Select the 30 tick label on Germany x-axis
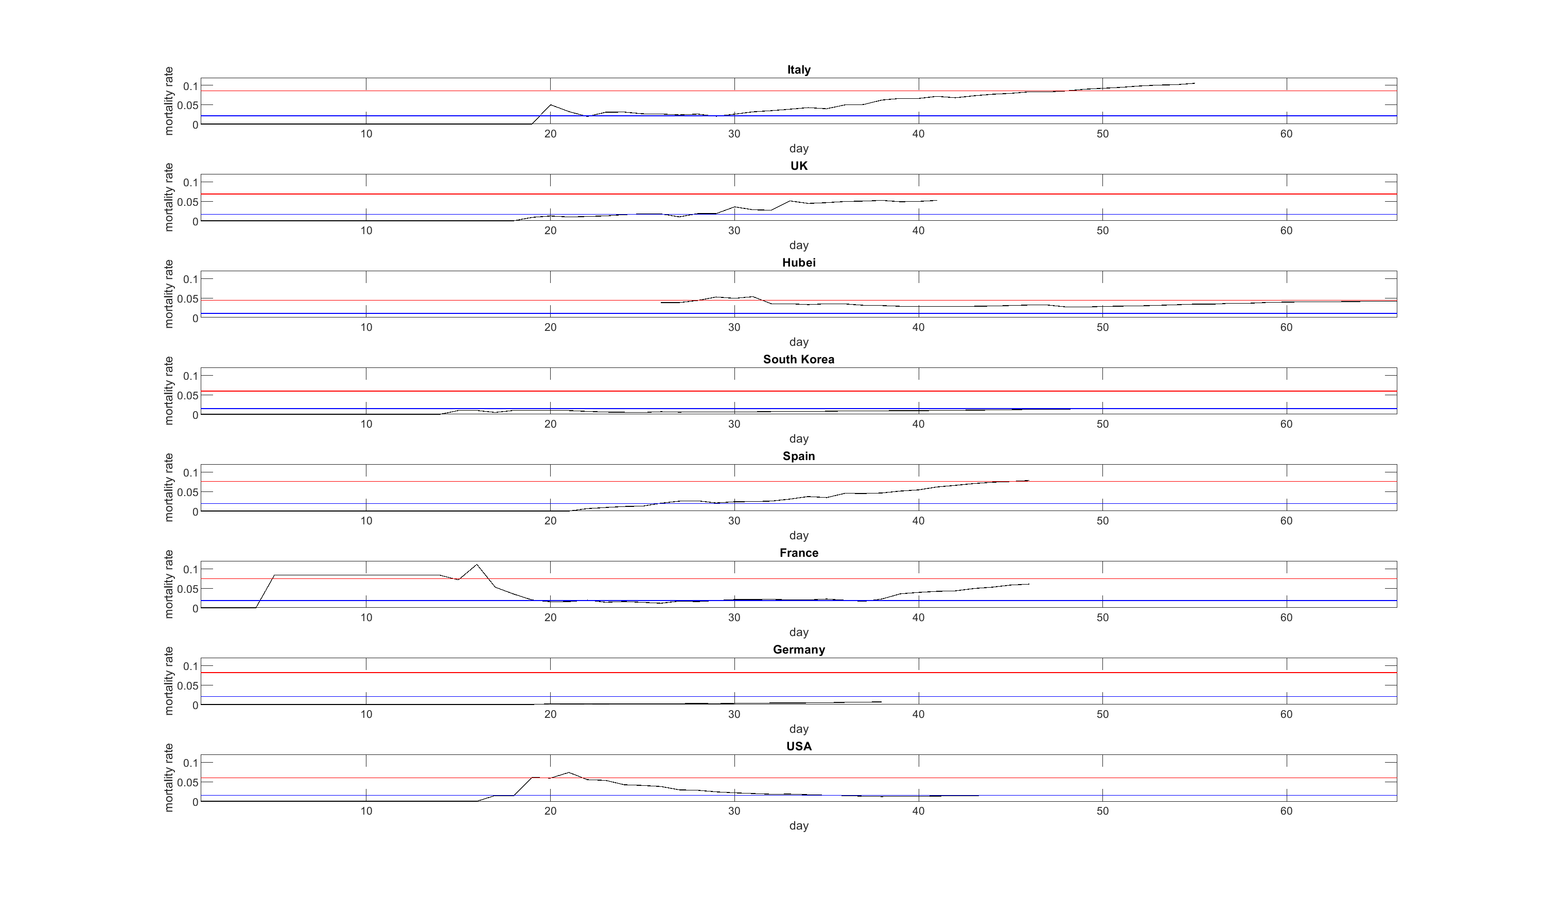 coord(734,714)
